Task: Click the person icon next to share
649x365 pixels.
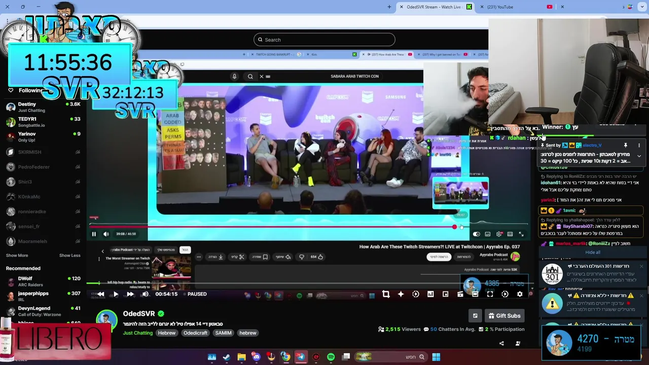Action: pyautogui.click(x=518, y=344)
